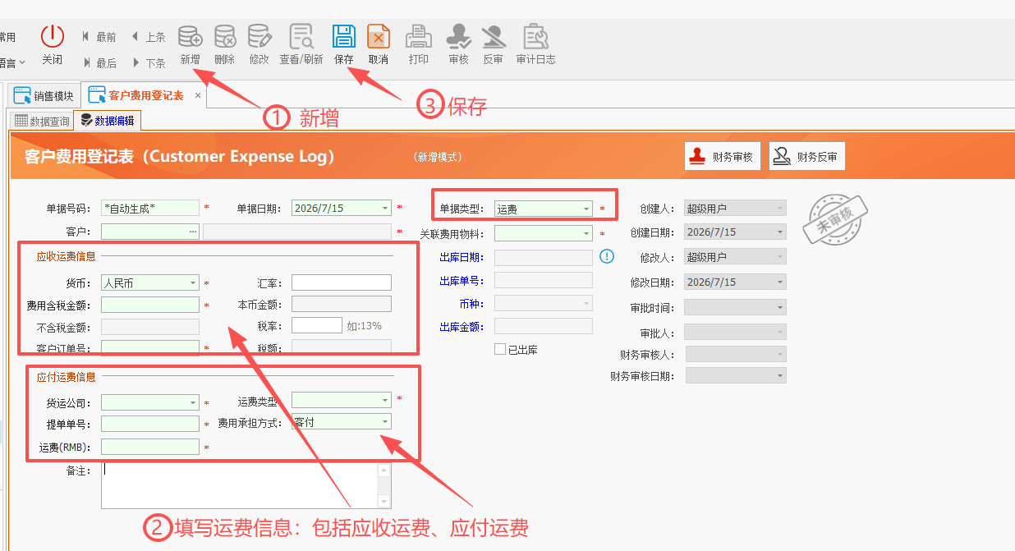Switch to the 数据查询 tab
This screenshot has height=551, width=1015.
click(x=43, y=121)
